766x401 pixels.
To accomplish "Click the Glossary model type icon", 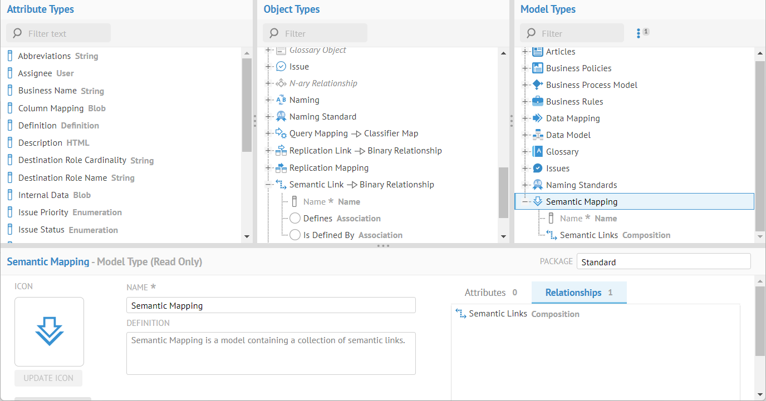I will pos(537,151).
